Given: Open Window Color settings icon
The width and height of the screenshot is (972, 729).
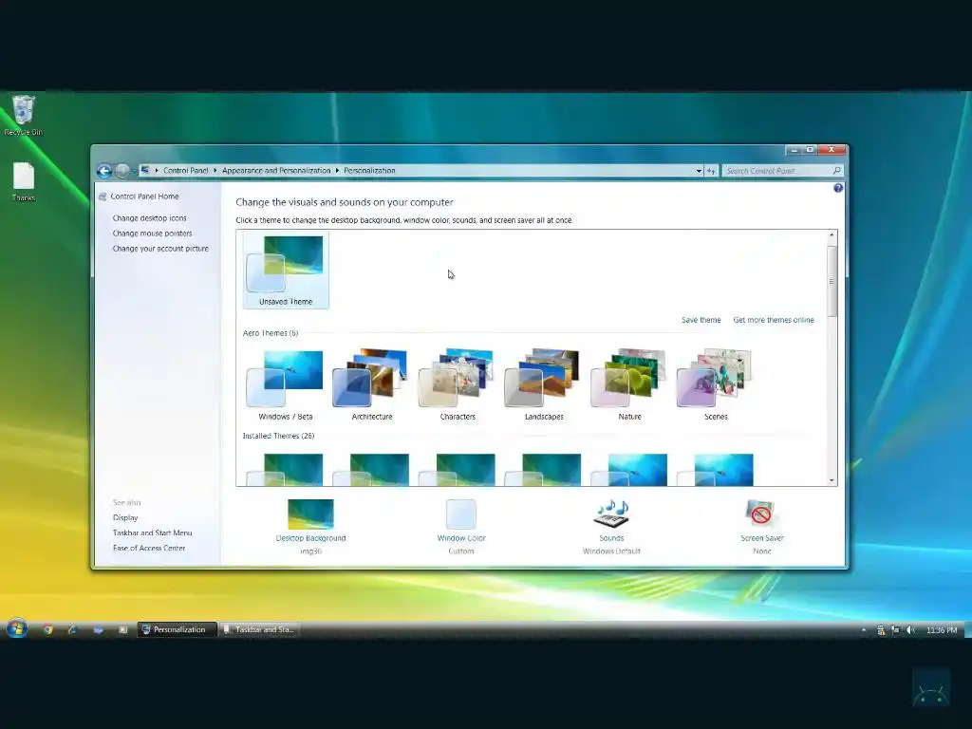Looking at the screenshot, I should click(x=461, y=514).
